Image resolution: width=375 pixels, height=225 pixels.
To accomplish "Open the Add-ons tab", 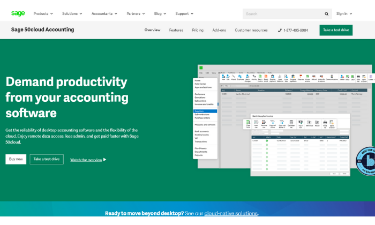I will pos(219,30).
